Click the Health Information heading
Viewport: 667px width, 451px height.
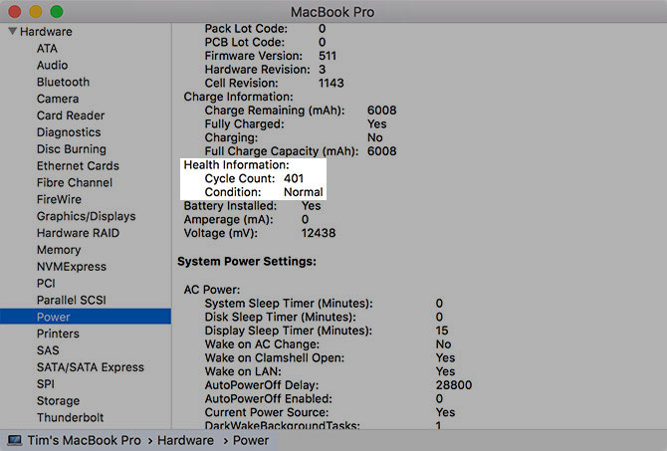(237, 164)
